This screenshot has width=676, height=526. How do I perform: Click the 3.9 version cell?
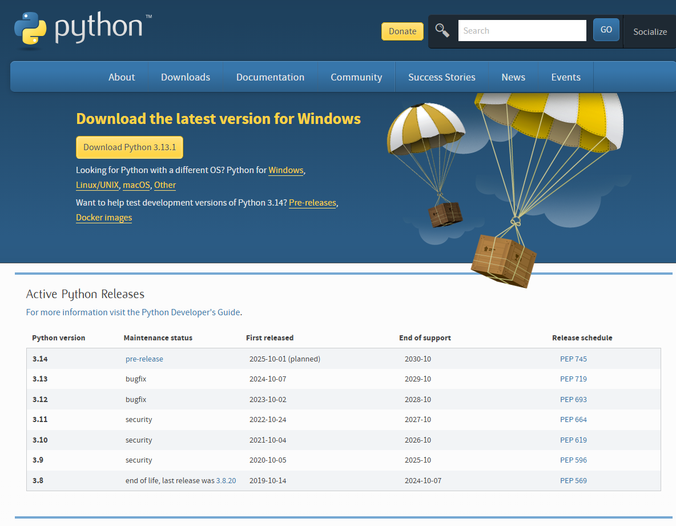click(38, 460)
